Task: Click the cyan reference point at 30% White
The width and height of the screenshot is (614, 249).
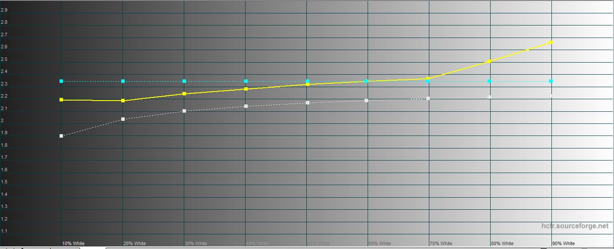Action: pos(184,81)
